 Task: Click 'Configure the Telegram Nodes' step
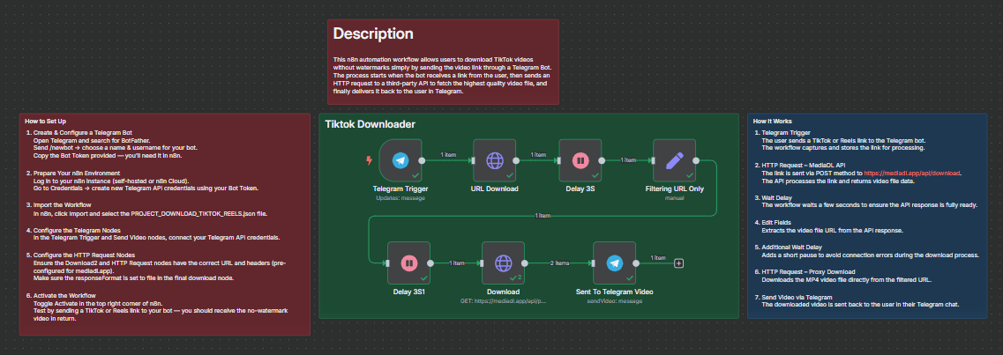click(x=77, y=229)
